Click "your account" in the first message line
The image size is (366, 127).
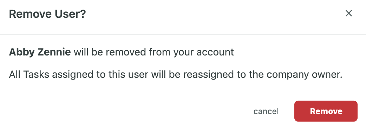[x=203, y=52]
